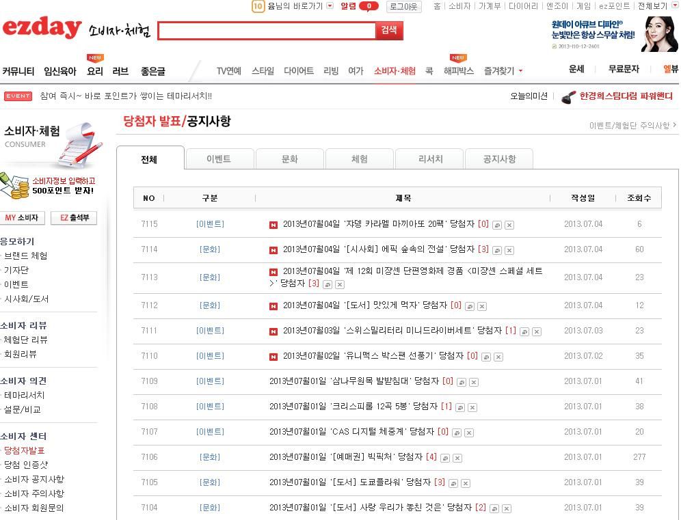Click the red N icon on row 7112
This screenshot has height=520, width=681.
click(x=273, y=306)
